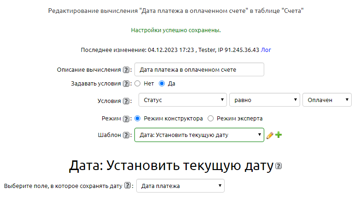Click help icon beside Задавать условия
354x199 pixels.
click(x=126, y=84)
